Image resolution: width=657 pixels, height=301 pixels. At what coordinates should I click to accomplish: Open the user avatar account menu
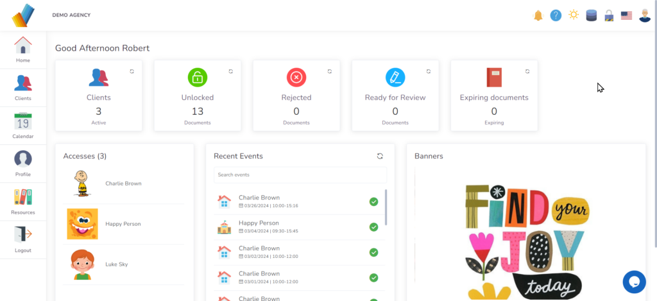(x=645, y=15)
